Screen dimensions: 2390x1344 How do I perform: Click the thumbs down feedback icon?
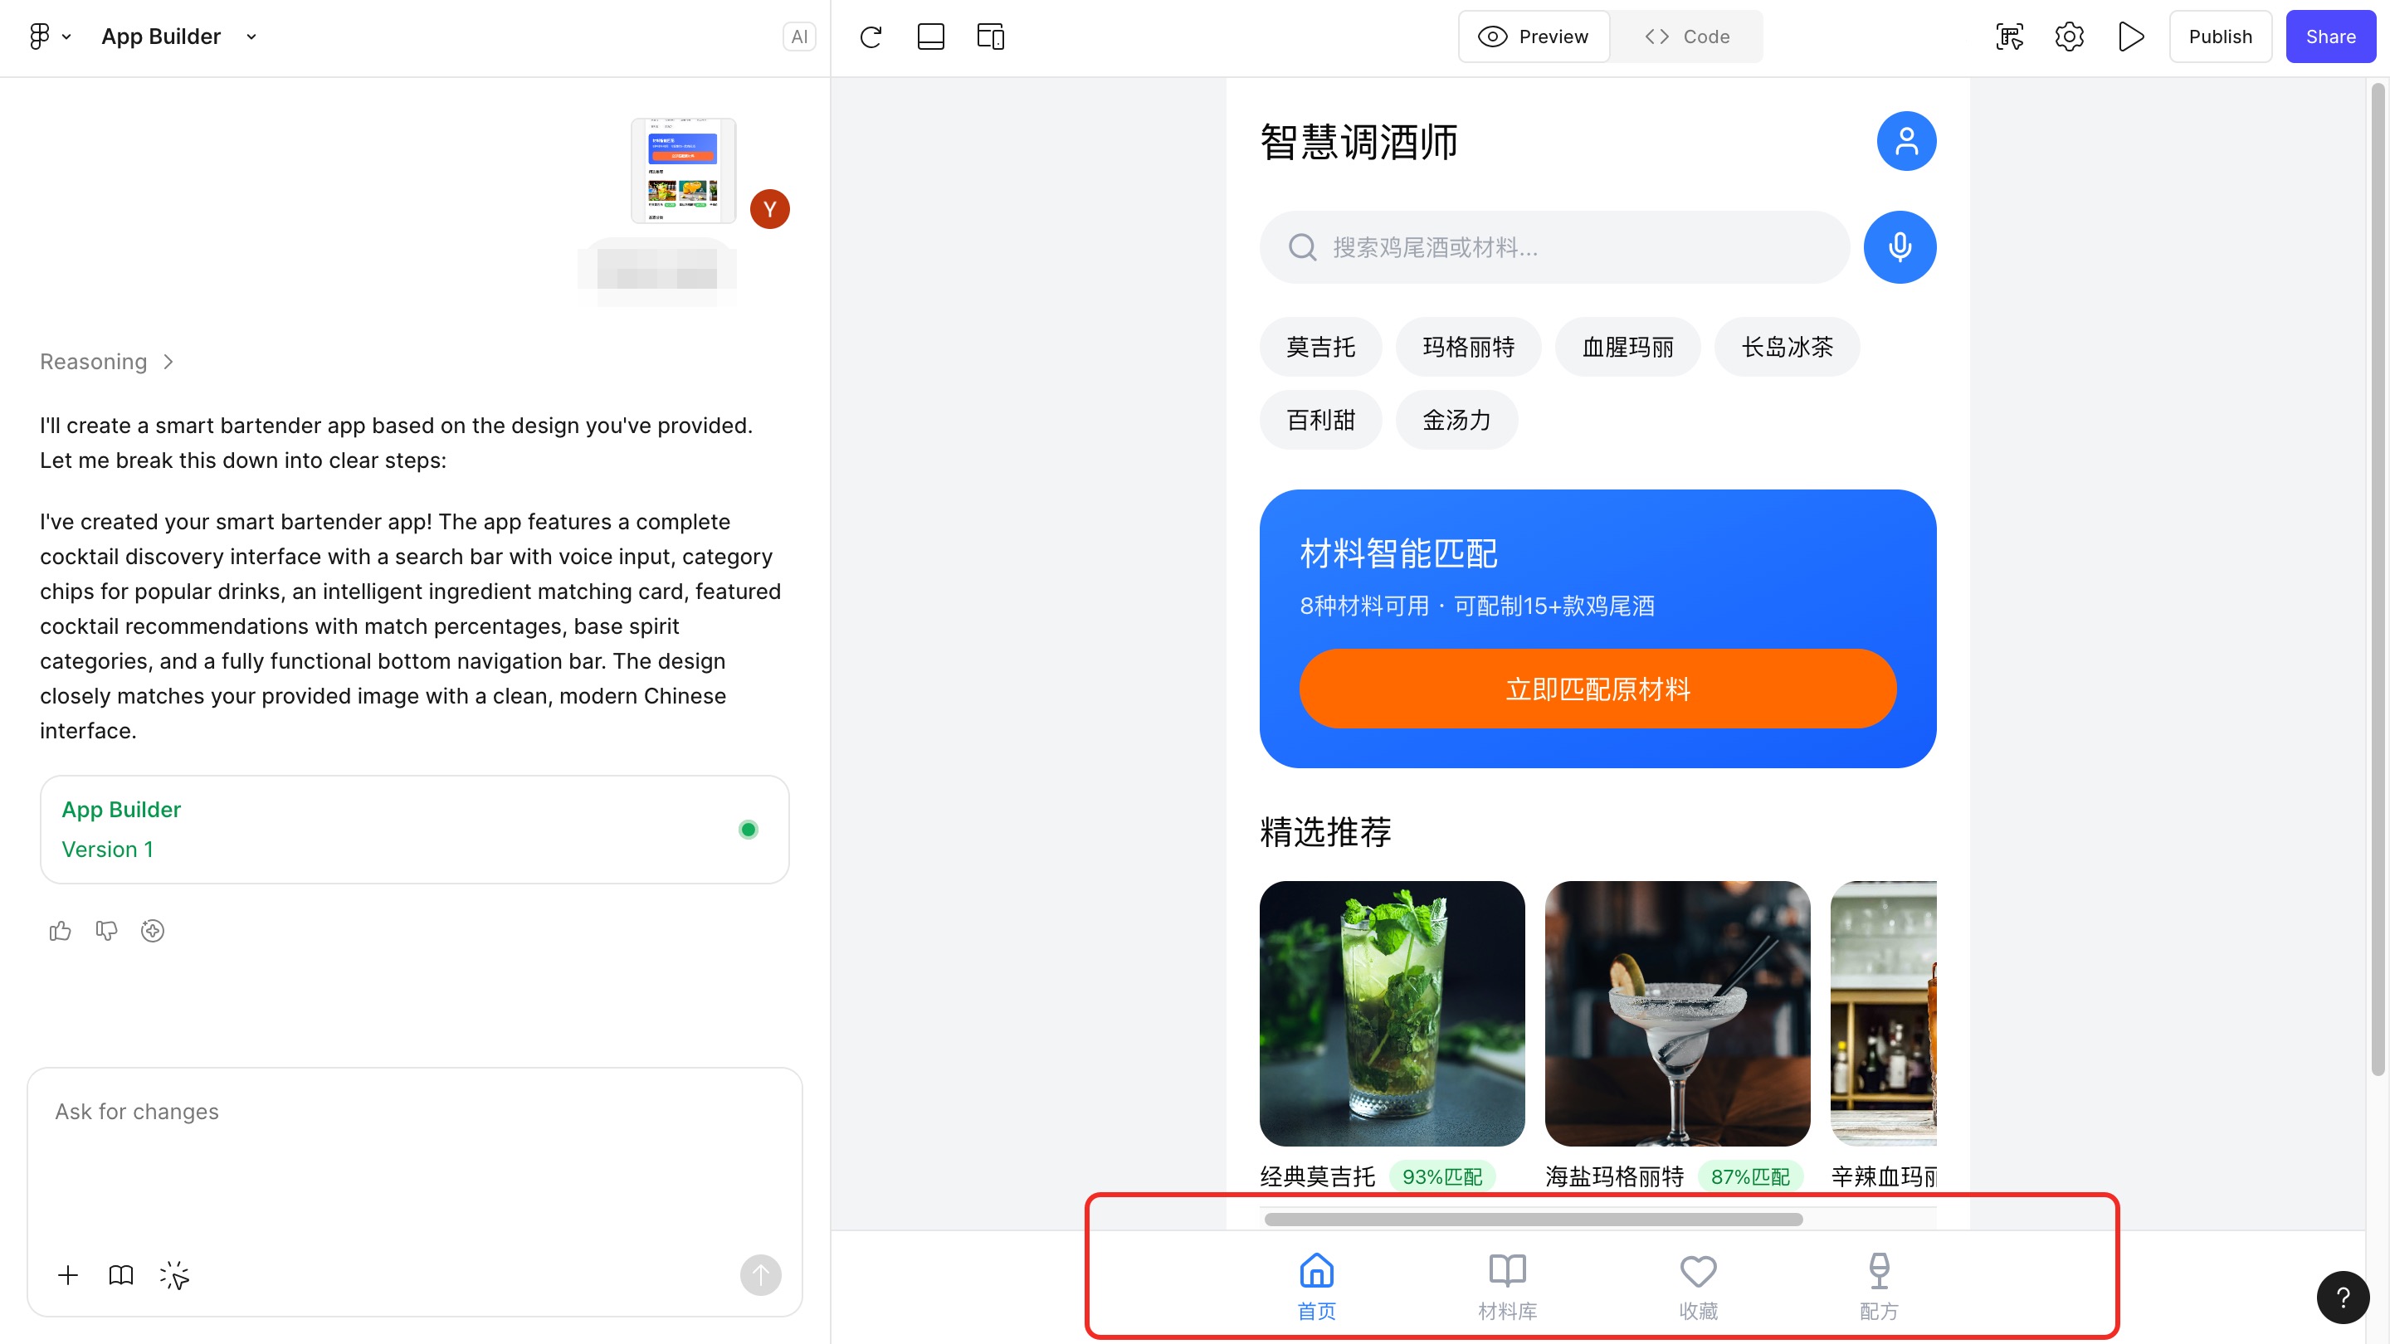tap(107, 930)
